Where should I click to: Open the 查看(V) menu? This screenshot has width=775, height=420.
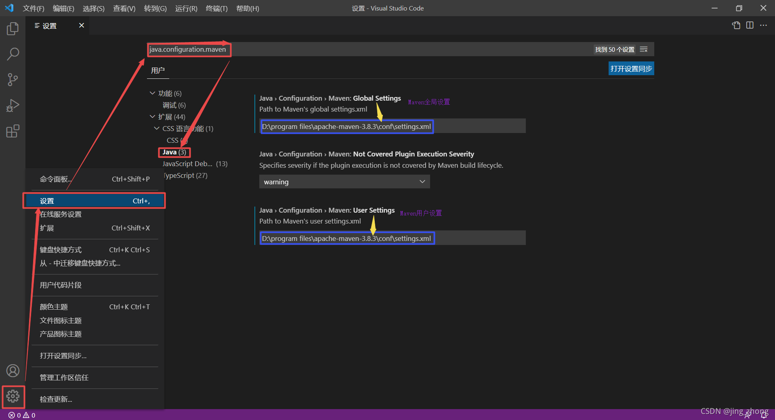coord(124,8)
